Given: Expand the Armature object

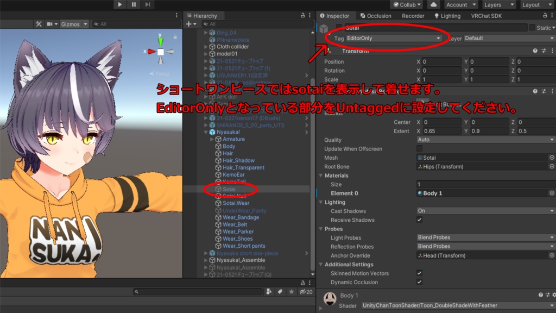Looking at the screenshot, I should [x=212, y=139].
